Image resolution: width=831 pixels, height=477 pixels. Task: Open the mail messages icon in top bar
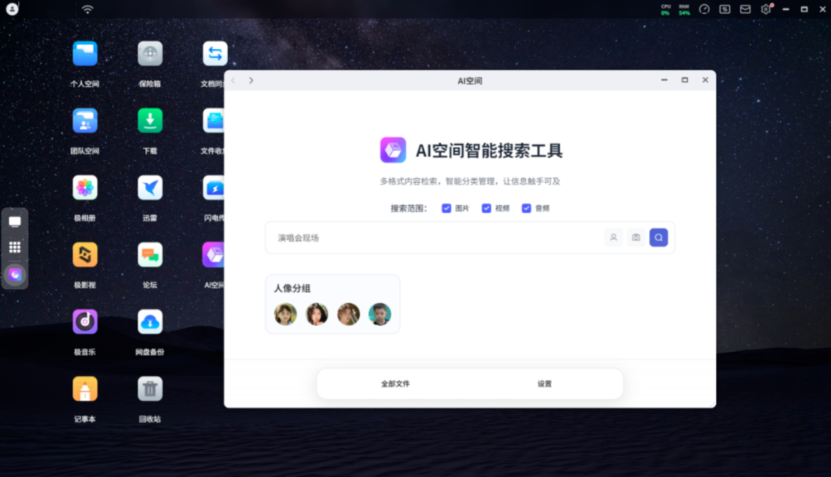pyautogui.click(x=745, y=9)
